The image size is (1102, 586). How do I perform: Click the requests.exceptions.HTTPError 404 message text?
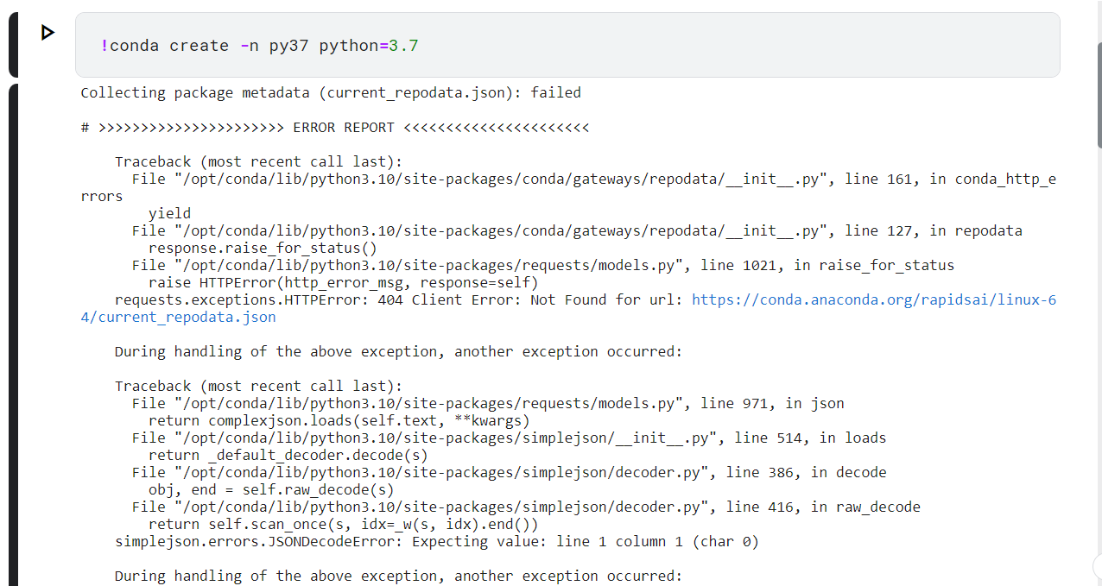400,299
